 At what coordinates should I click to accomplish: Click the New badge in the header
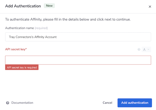pyautogui.click(x=49, y=6)
